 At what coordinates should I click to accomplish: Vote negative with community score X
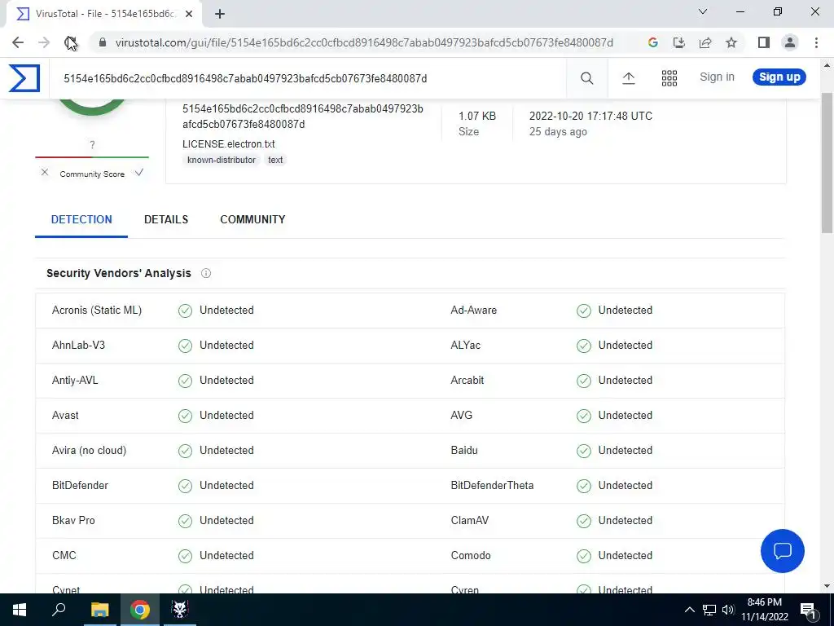click(45, 173)
